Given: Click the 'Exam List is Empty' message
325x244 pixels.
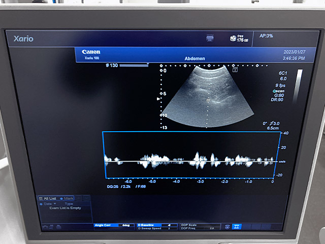Looking at the screenshot, I should pos(65,208).
